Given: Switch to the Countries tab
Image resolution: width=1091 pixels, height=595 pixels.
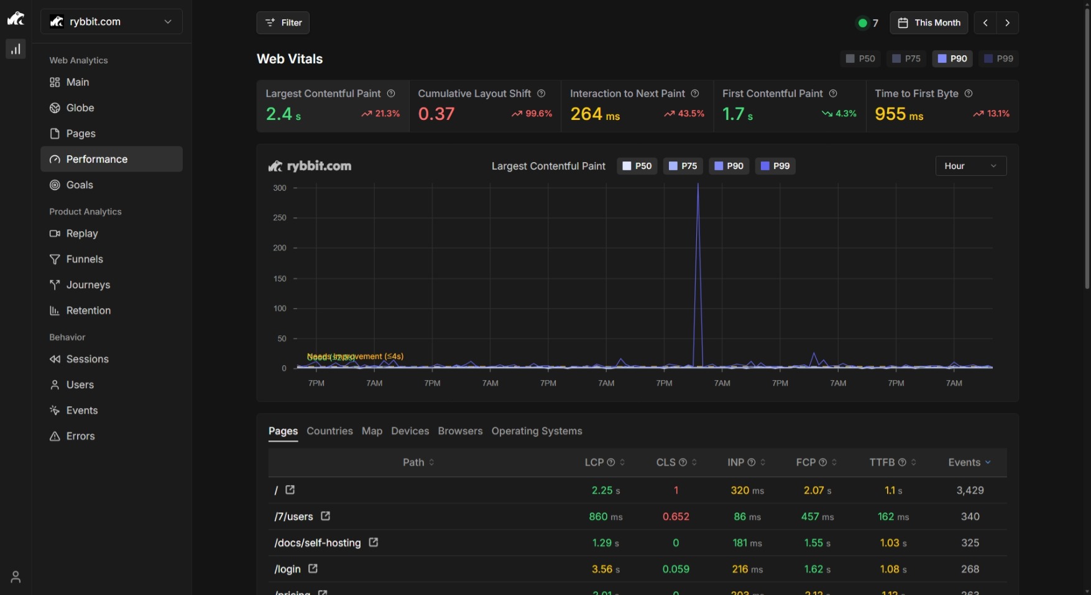Looking at the screenshot, I should click(x=329, y=431).
